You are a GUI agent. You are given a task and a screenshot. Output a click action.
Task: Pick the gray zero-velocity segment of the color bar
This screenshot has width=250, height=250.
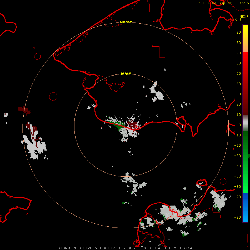click(x=245, y=123)
